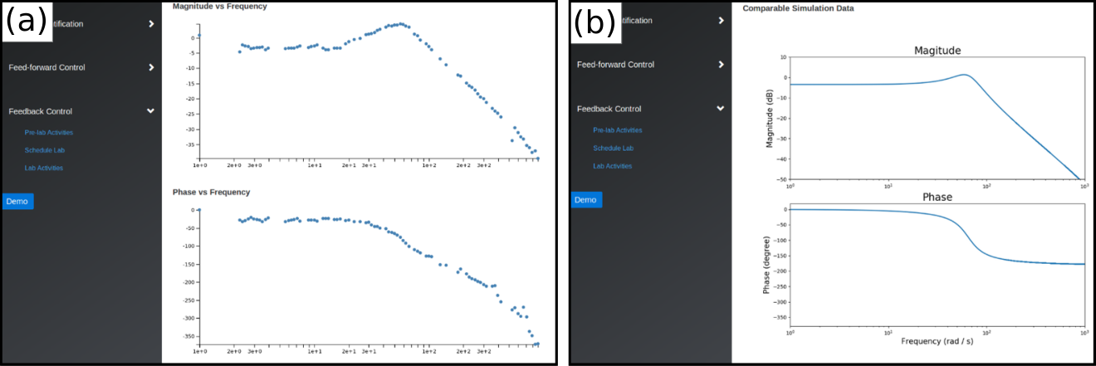This screenshot has height=366, width=1096.
Task: Expand Feed-forward Control chevron in panel (a)
Action: (151, 67)
